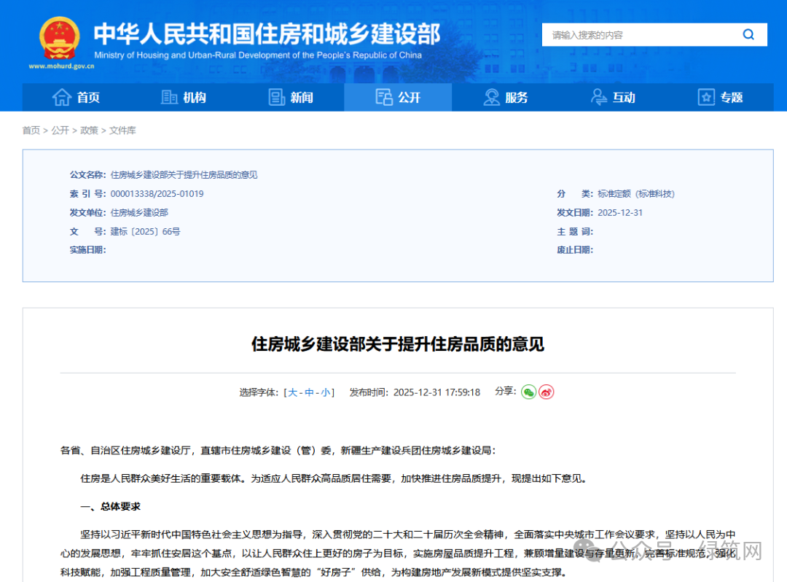Image resolution: width=787 pixels, height=582 pixels.
Task: Click the building icon beside 机构
Action: (x=169, y=97)
